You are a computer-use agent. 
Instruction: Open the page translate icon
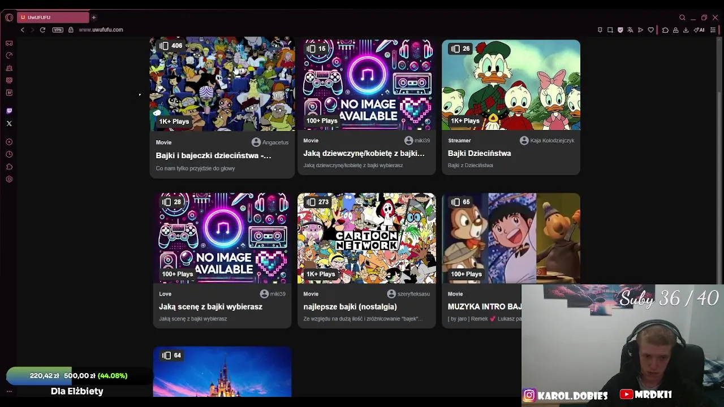click(x=631, y=30)
